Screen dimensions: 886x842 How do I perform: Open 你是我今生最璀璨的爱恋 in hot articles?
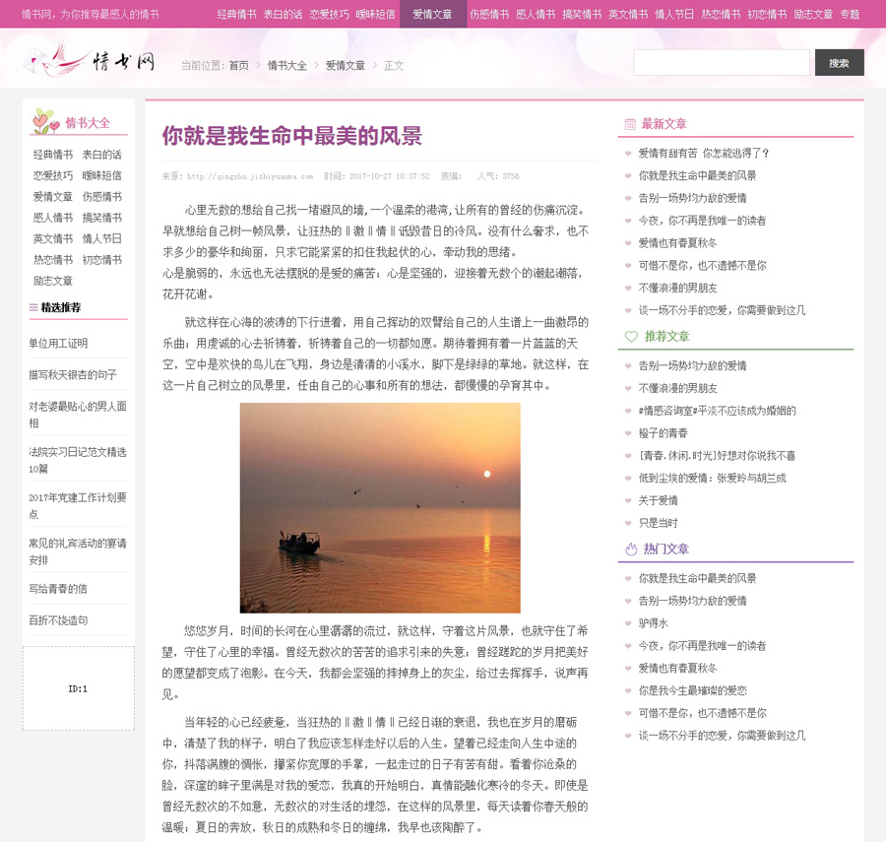[x=692, y=690]
